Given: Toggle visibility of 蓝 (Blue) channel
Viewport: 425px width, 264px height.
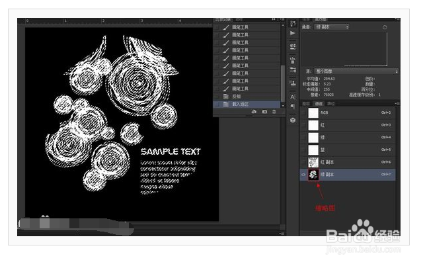Looking at the screenshot, I should pos(303,150).
